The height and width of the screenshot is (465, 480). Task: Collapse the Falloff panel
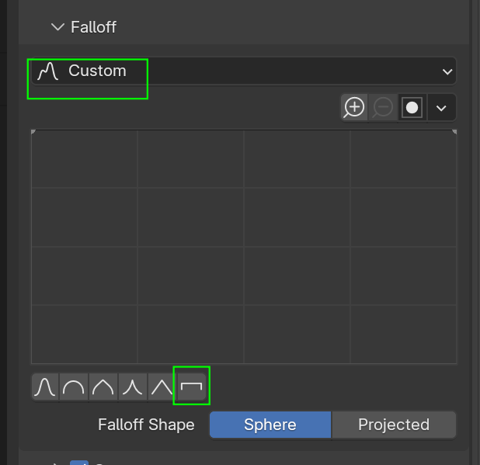[x=57, y=27]
